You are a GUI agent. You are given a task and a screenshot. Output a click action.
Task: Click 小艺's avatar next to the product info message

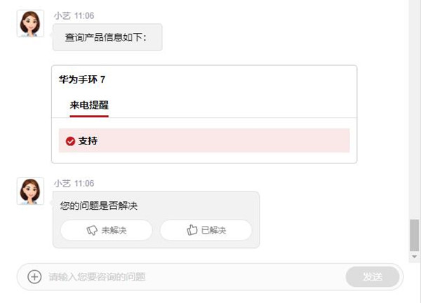(x=30, y=24)
